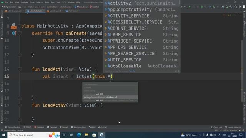Click the Search Everywhere magnifier icon
Image resolution: width=246 pixels, height=138 pixels.
236,7
